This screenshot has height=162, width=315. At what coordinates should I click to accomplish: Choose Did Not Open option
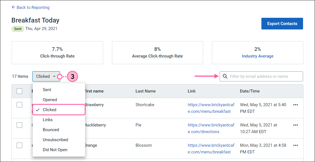point(59,150)
